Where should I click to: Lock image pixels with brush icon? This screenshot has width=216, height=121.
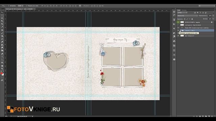click(187, 19)
